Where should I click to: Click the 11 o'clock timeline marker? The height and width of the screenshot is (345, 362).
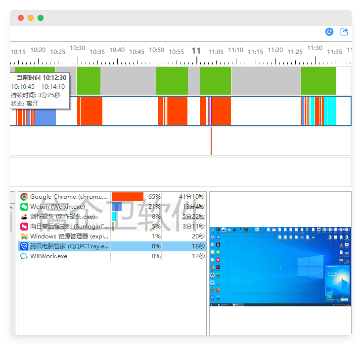pos(196,51)
